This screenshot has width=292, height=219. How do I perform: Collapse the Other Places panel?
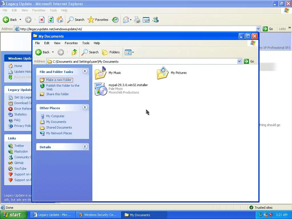point(85,108)
